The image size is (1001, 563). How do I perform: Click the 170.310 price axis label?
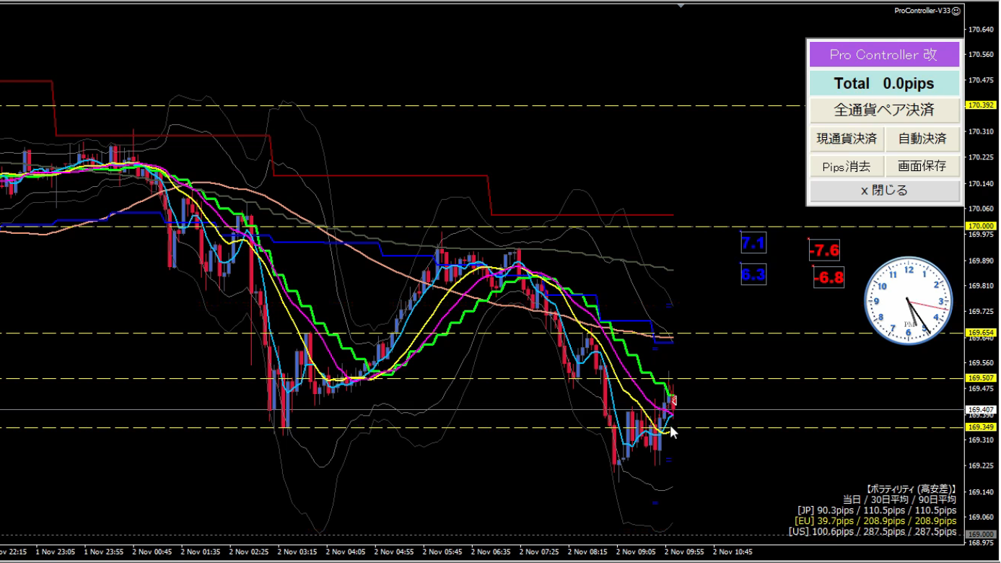(x=982, y=131)
